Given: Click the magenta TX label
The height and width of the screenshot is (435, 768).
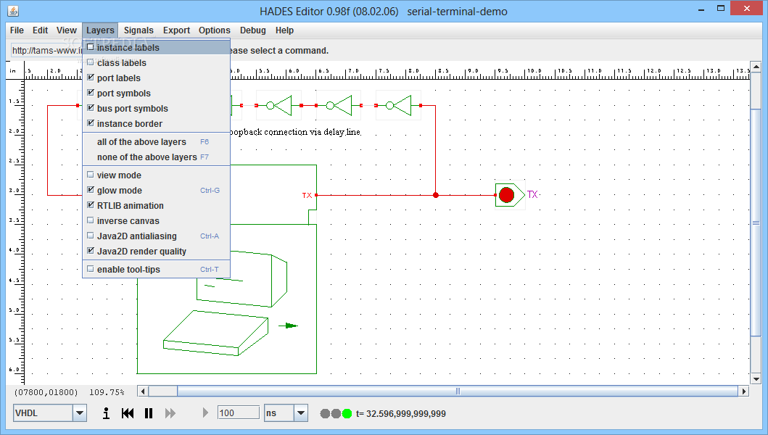Looking at the screenshot, I should pyautogui.click(x=532, y=194).
